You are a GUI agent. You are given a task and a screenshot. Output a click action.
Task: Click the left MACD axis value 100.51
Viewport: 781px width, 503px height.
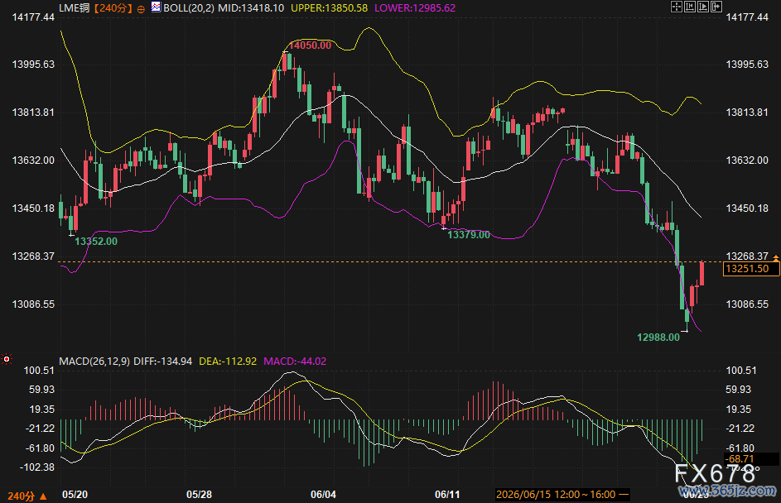(40, 370)
